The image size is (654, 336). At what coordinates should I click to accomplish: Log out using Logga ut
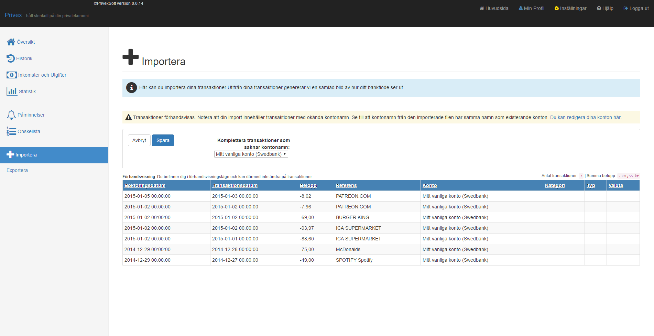[x=636, y=9]
